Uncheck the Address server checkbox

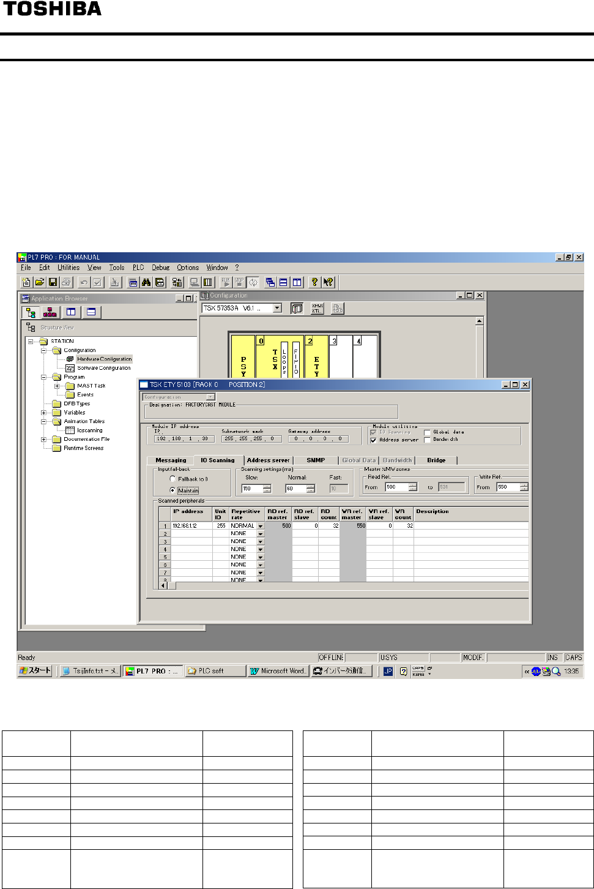coord(373,440)
